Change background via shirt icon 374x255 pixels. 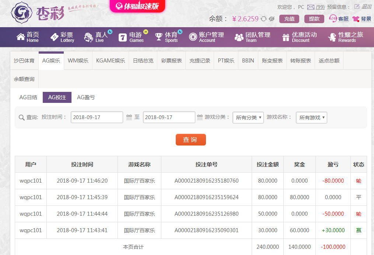tap(356, 19)
